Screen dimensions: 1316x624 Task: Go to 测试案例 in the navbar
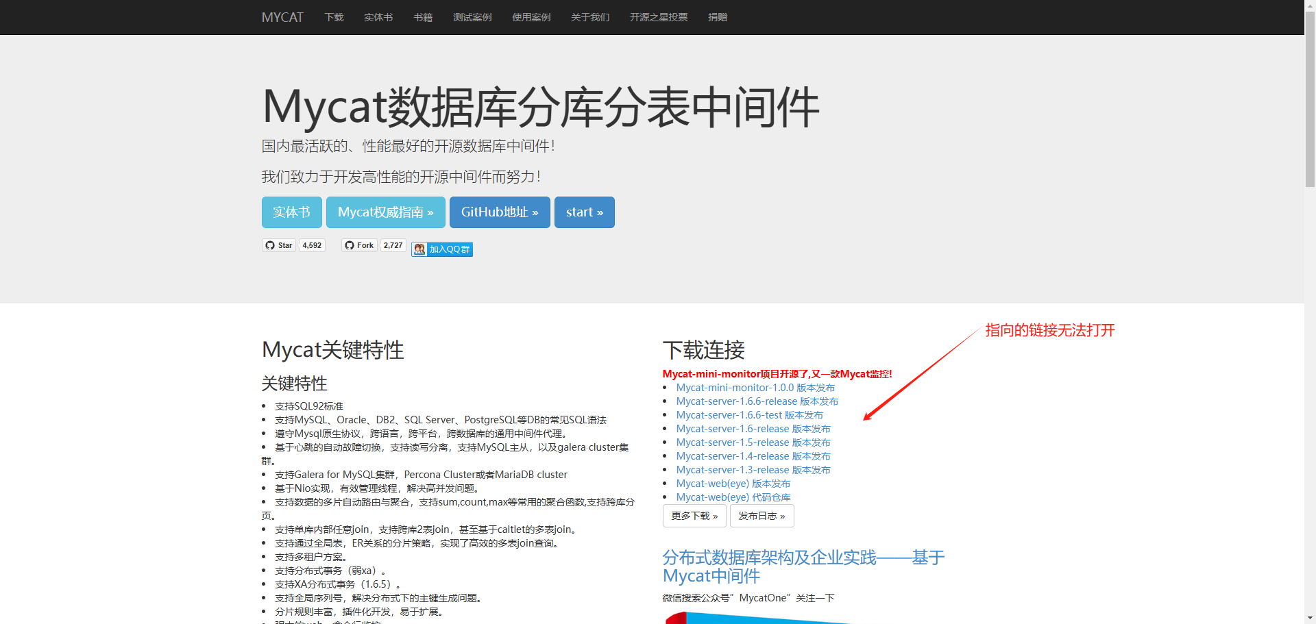point(472,17)
